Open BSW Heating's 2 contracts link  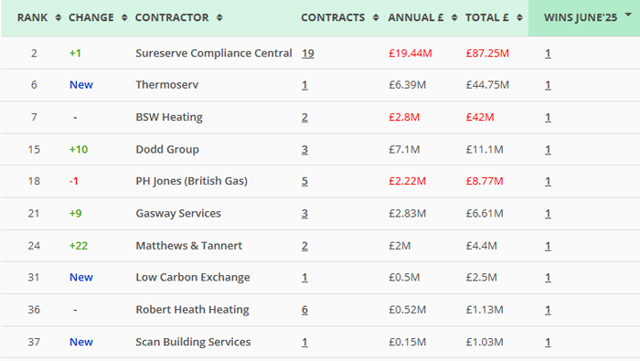pos(304,118)
